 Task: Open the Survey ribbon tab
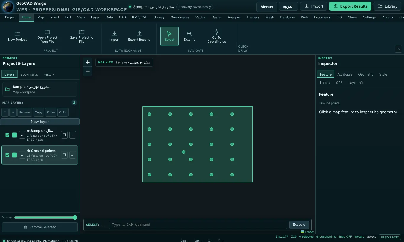pyautogui.click(x=159, y=17)
